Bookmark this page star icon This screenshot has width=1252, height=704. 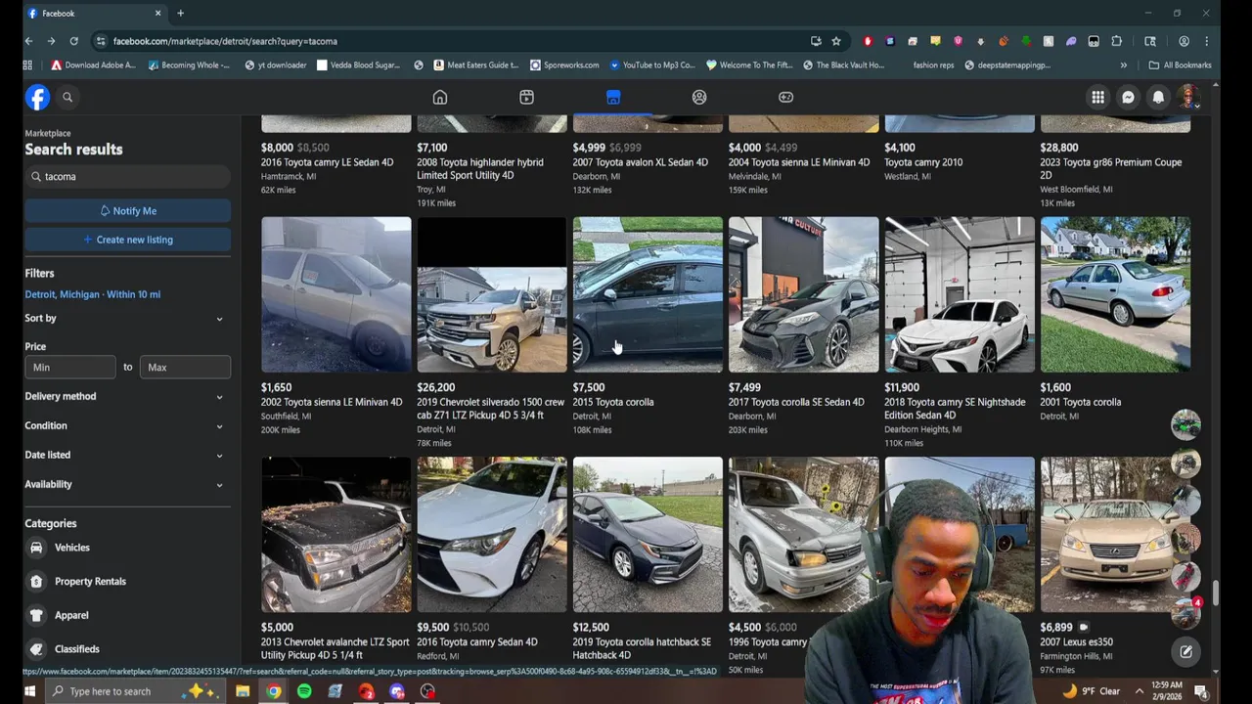(x=836, y=41)
